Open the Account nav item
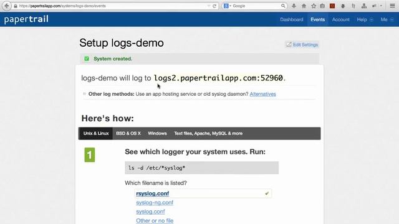Image resolution: width=399 pixels, height=224 pixels. [341, 19]
